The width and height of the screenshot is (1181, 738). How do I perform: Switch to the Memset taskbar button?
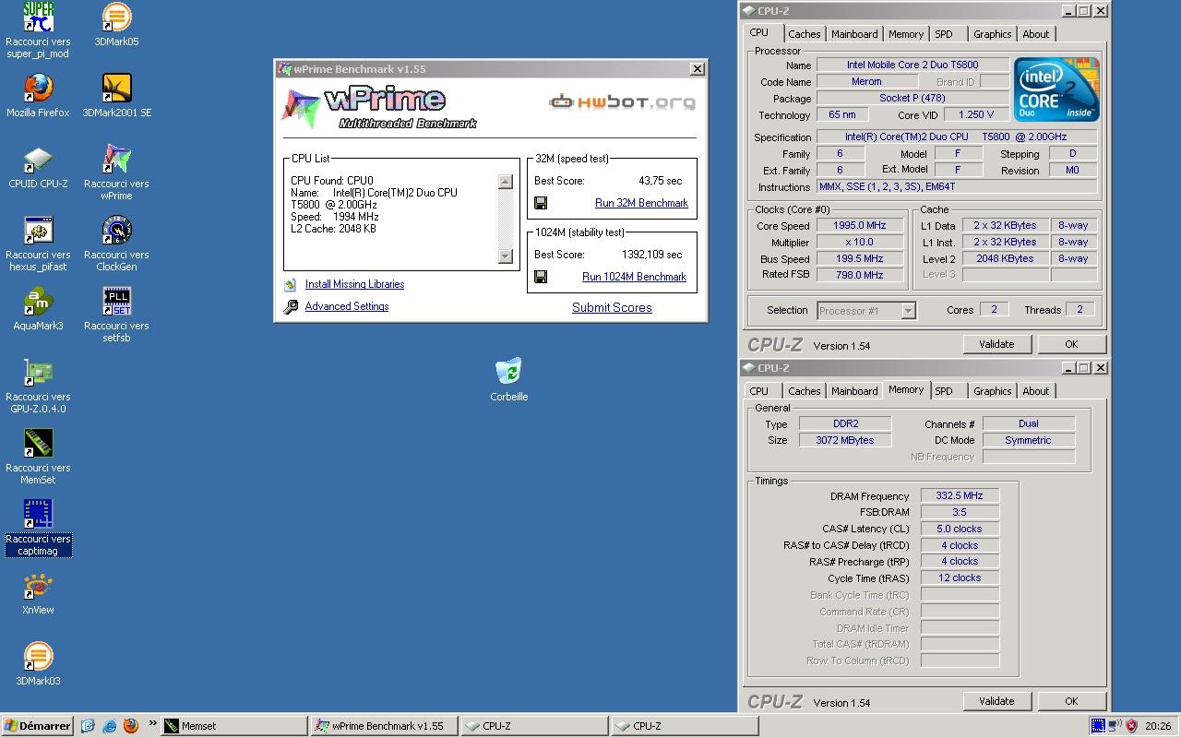coord(234,726)
